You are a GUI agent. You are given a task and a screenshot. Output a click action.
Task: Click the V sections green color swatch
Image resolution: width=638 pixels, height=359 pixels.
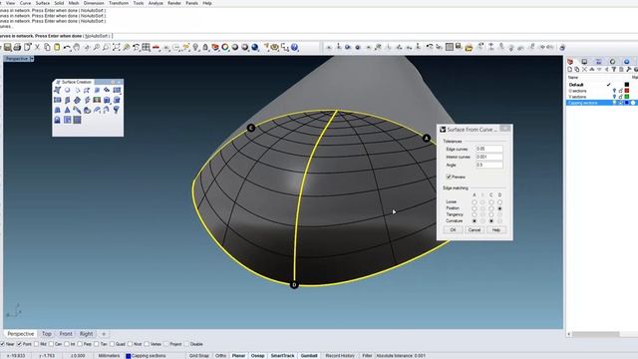(627, 97)
